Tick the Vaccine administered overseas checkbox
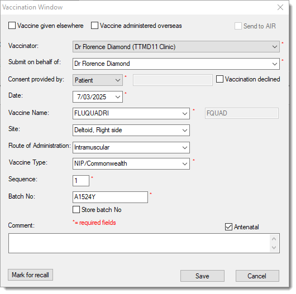The image size is (296, 294). 94,26
